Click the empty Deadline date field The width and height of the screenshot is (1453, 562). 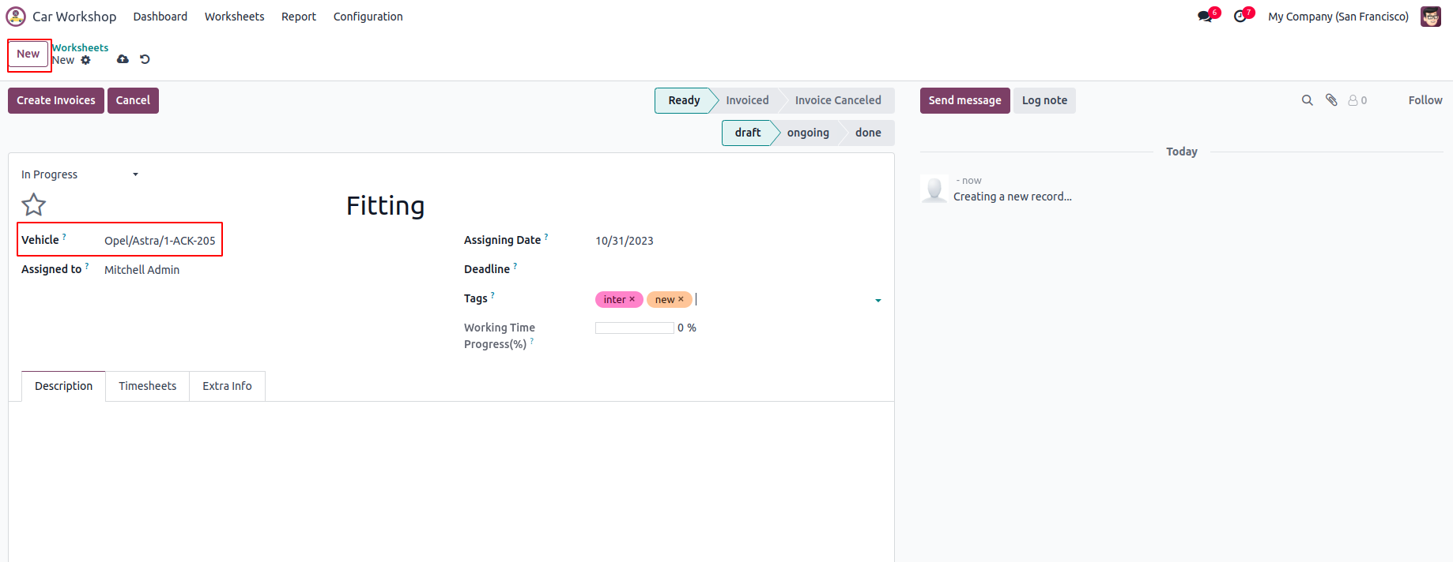tap(711, 269)
